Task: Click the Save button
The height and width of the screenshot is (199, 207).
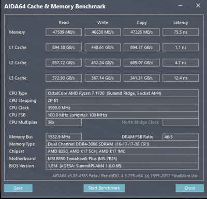Action: (18, 188)
